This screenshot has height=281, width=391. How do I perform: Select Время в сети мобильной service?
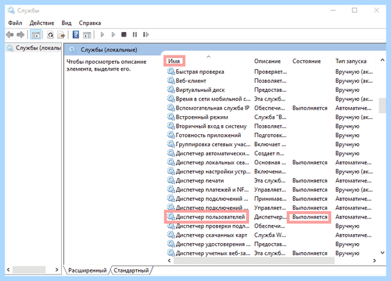[213, 99]
